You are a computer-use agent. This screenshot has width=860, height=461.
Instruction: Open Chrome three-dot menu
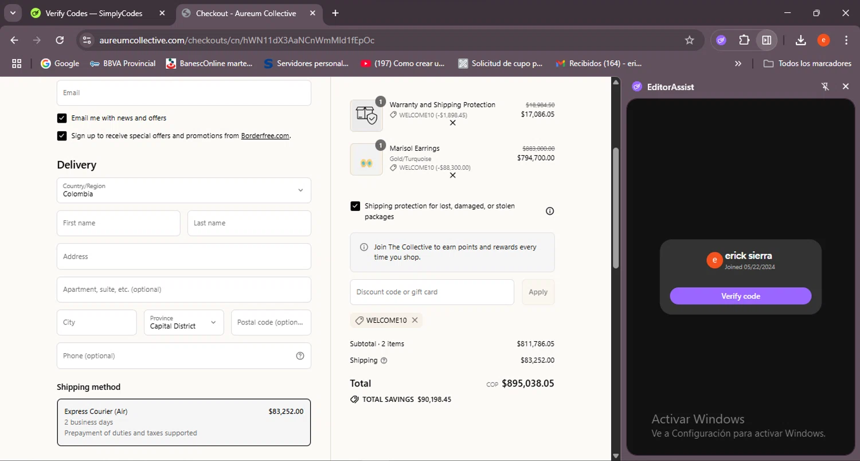point(846,40)
